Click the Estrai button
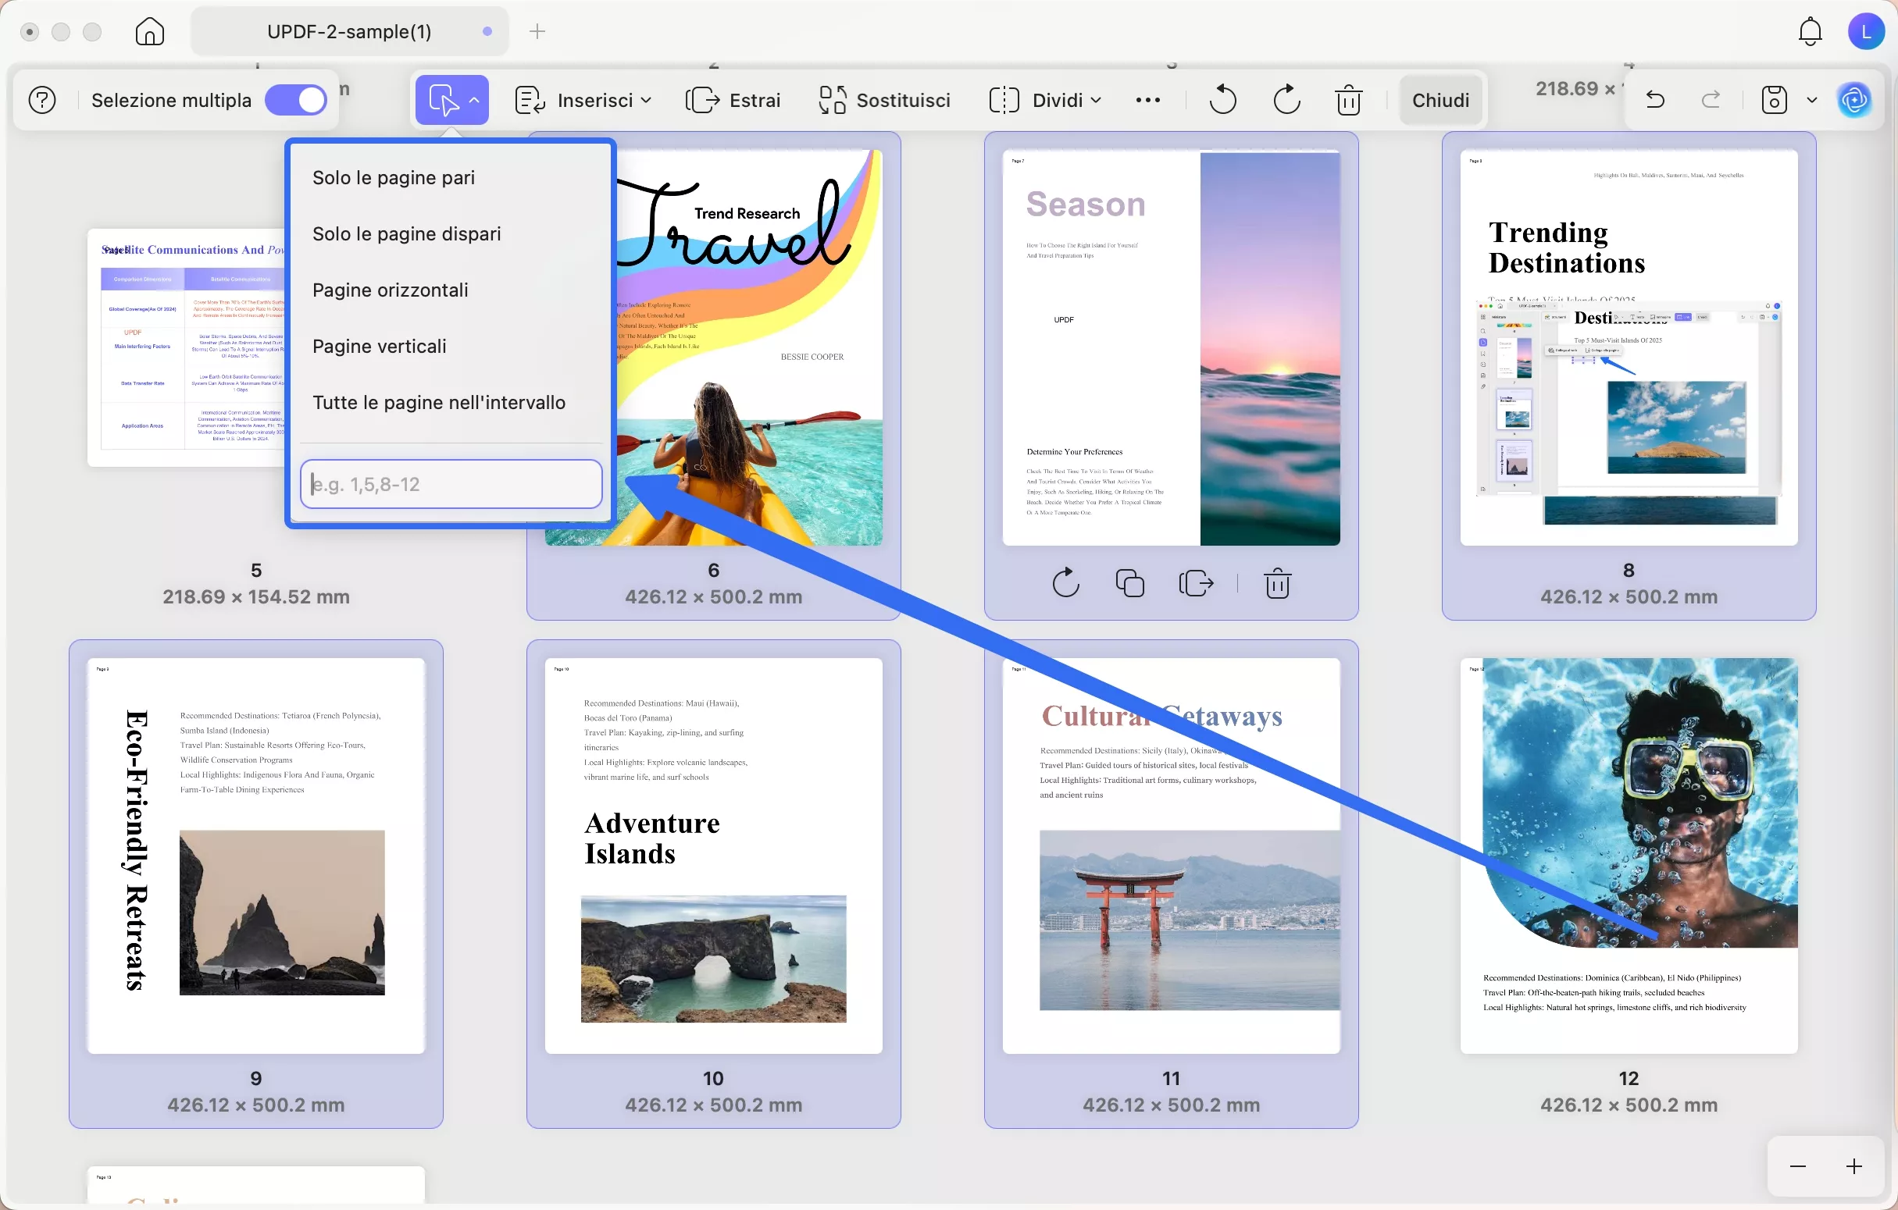This screenshot has width=1898, height=1210. [733, 100]
